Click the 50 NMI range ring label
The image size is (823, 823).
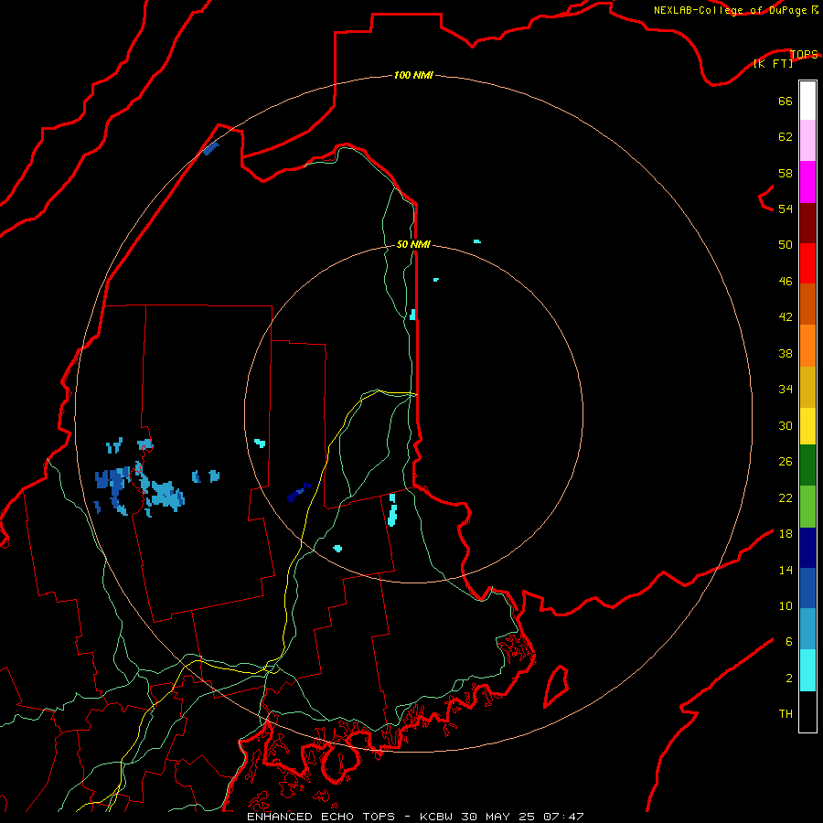click(x=413, y=244)
